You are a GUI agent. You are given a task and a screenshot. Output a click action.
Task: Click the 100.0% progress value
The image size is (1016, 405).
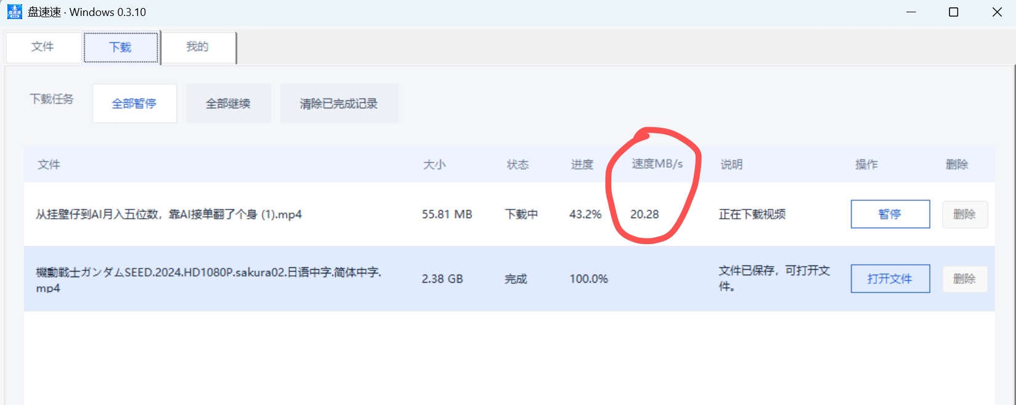click(589, 278)
